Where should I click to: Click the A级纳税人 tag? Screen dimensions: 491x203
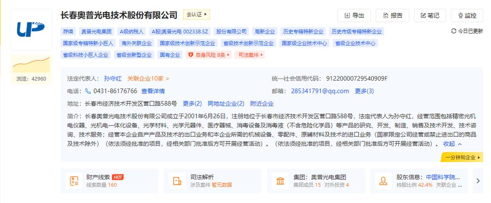(132, 31)
